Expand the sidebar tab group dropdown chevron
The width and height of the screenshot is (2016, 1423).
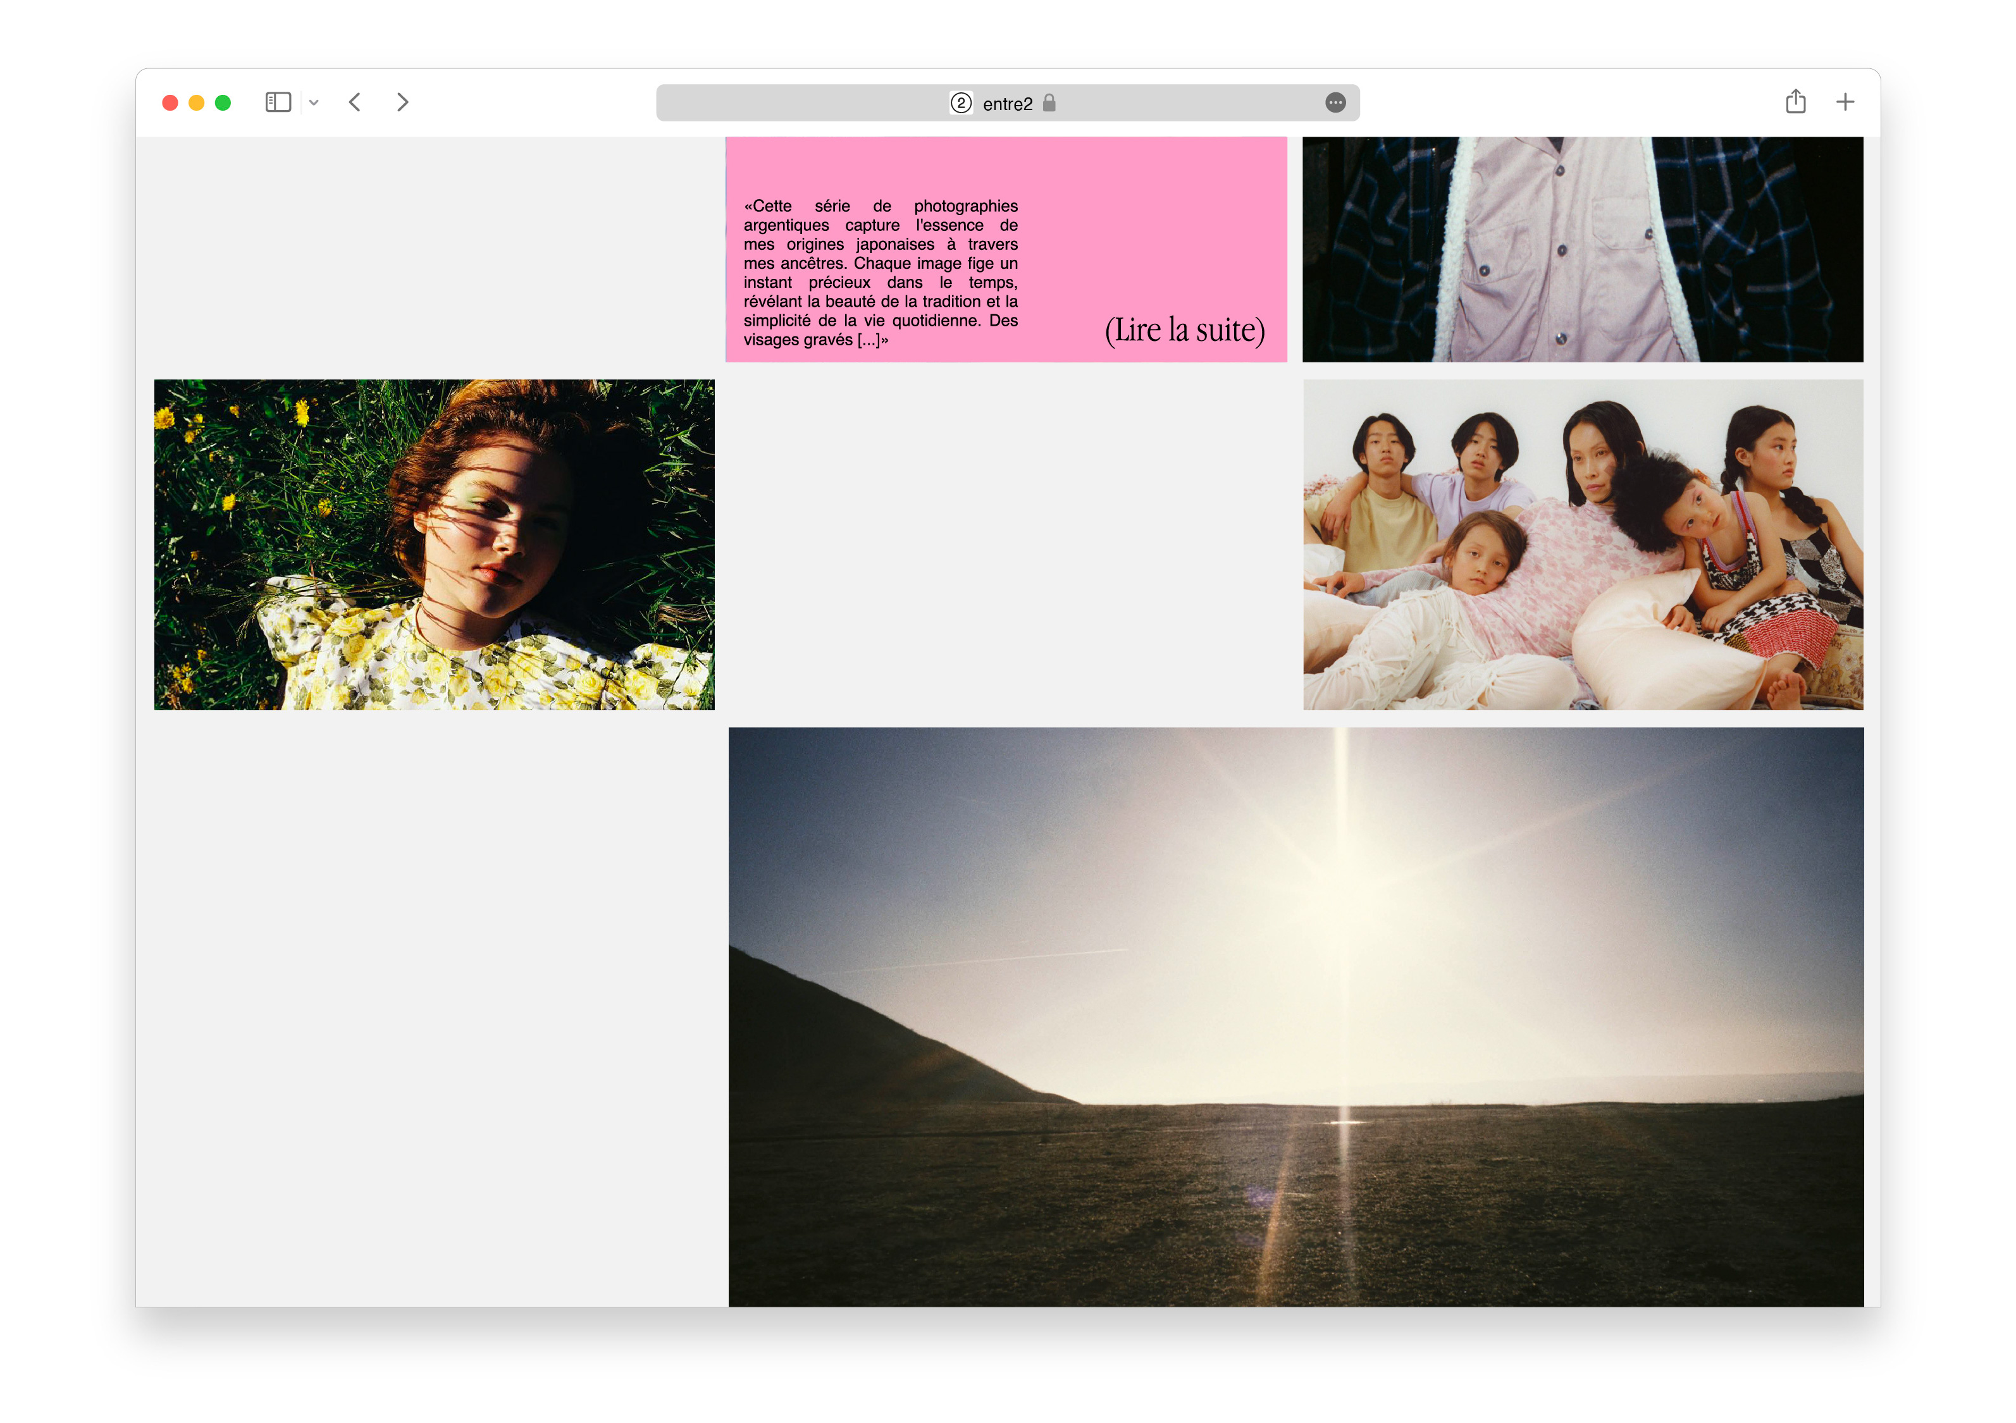(314, 102)
